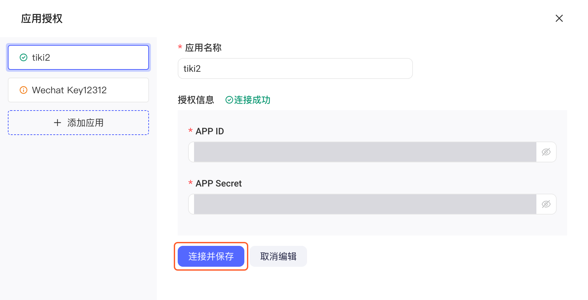Click the 应用授权 dialog title
The width and height of the screenshot is (588, 300).
click(42, 19)
